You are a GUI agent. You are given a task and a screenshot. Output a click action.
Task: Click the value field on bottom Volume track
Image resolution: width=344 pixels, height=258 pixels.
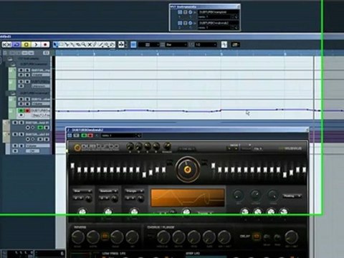point(32,150)
